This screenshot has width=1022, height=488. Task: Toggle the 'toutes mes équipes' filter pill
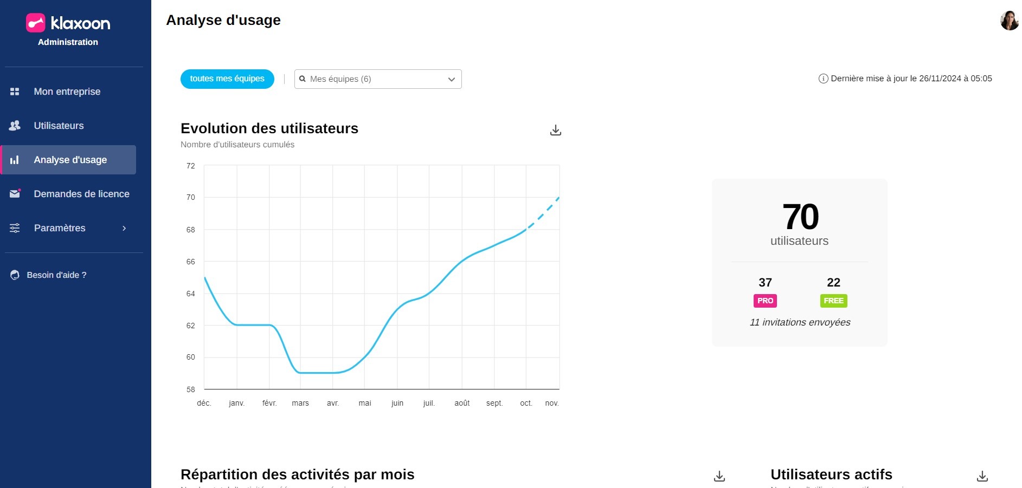pyautogui.click(x=227, y=79)
